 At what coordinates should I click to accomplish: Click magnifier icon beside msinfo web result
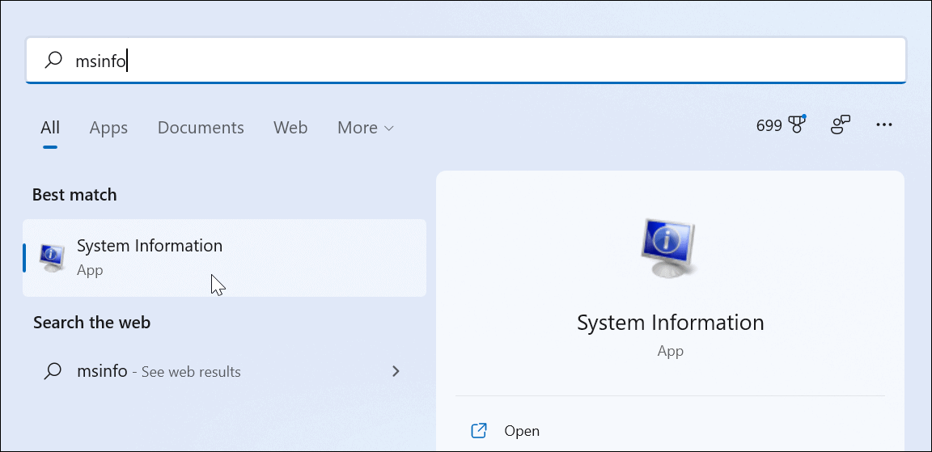[53, 372]
